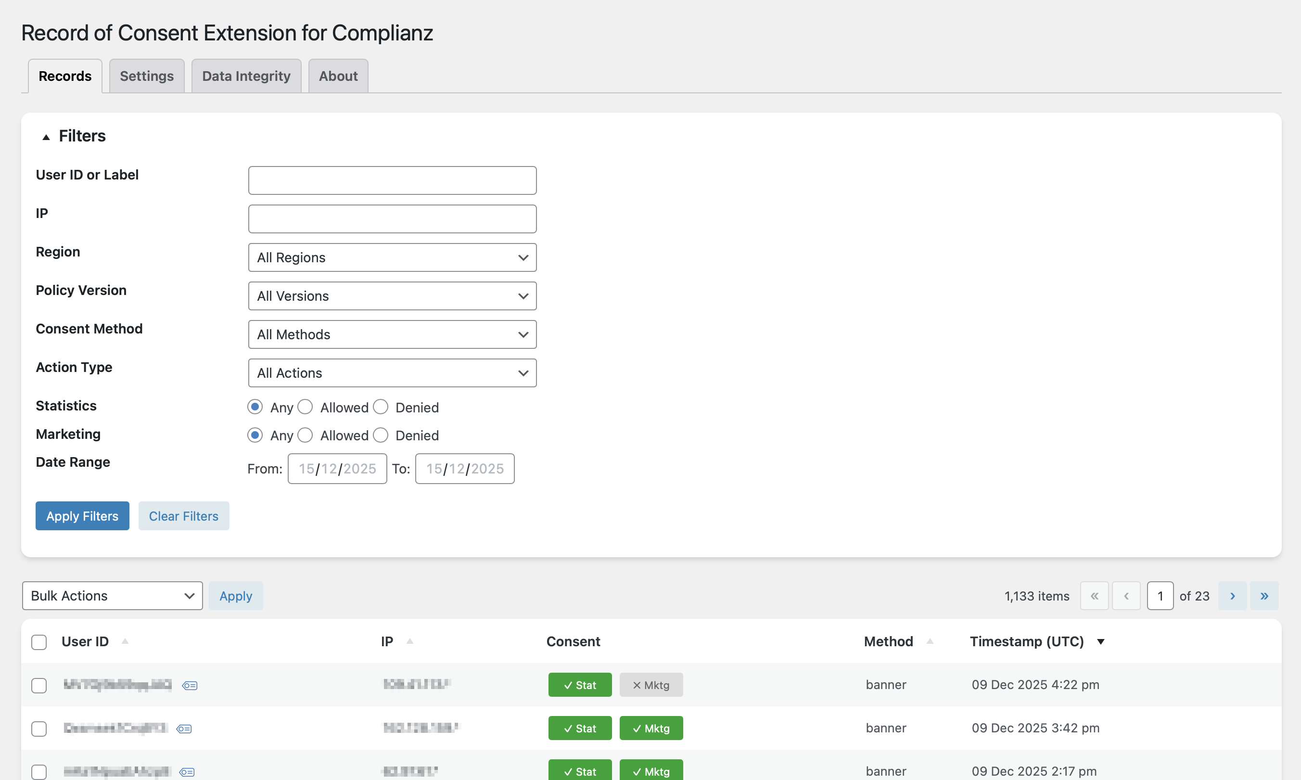This screenshot has height=780, width=1301.
Task: Click the label icon in second record row
Action: tap(184, 729)
